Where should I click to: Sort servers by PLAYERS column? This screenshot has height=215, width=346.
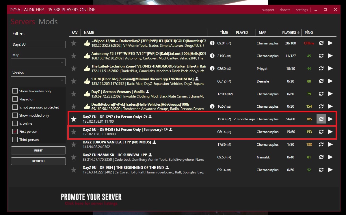(291, 32)
